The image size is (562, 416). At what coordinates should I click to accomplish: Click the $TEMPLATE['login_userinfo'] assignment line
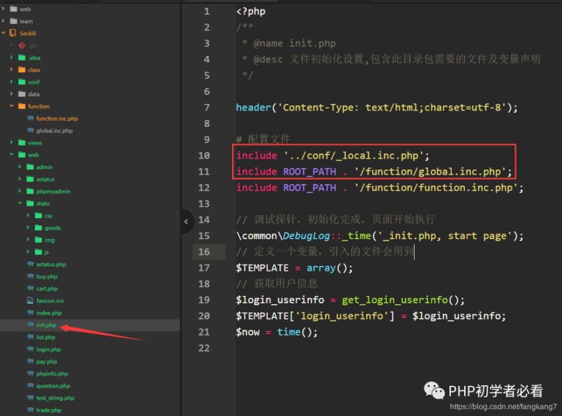click(370, 316)
